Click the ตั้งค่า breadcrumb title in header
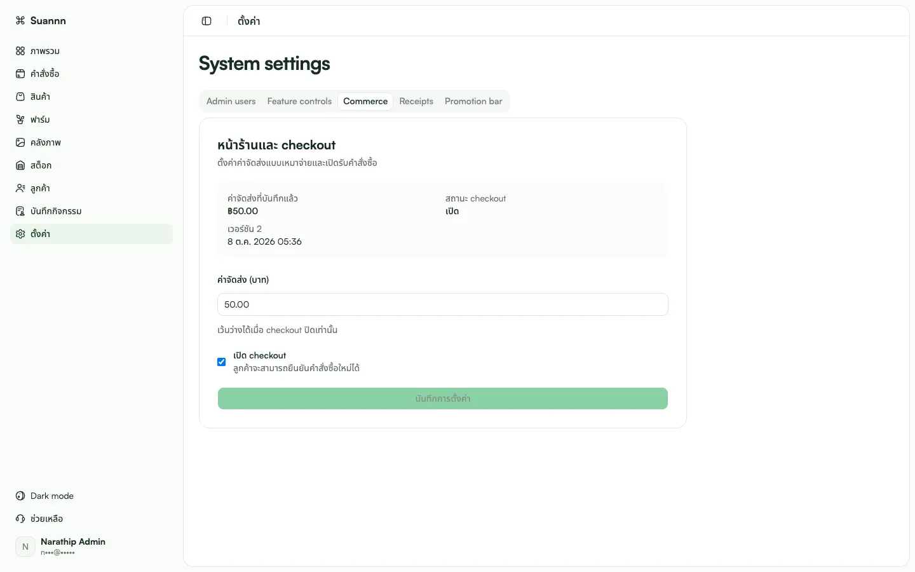 (x=248, y=21)
